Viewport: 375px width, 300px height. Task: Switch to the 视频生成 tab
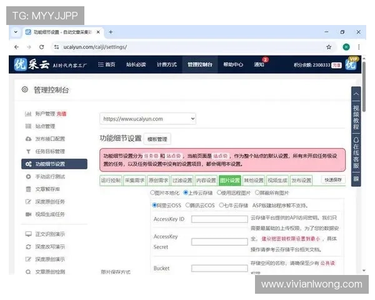coord(277,180)
